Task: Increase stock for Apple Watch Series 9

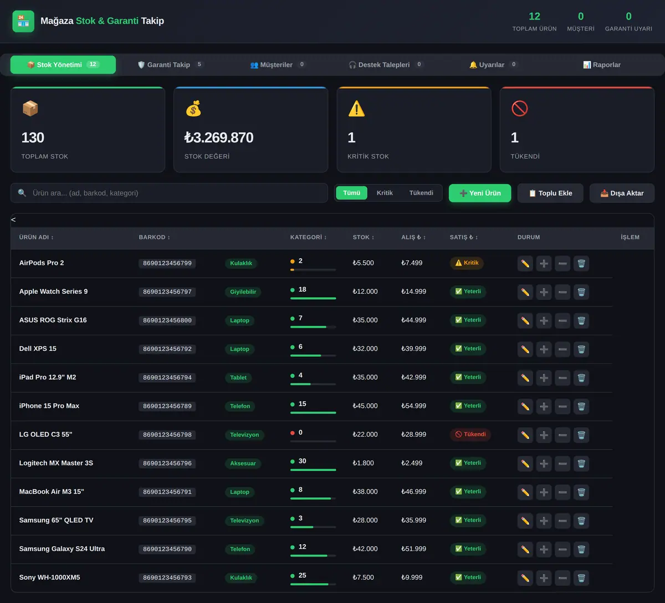Action: pos(544,292)
